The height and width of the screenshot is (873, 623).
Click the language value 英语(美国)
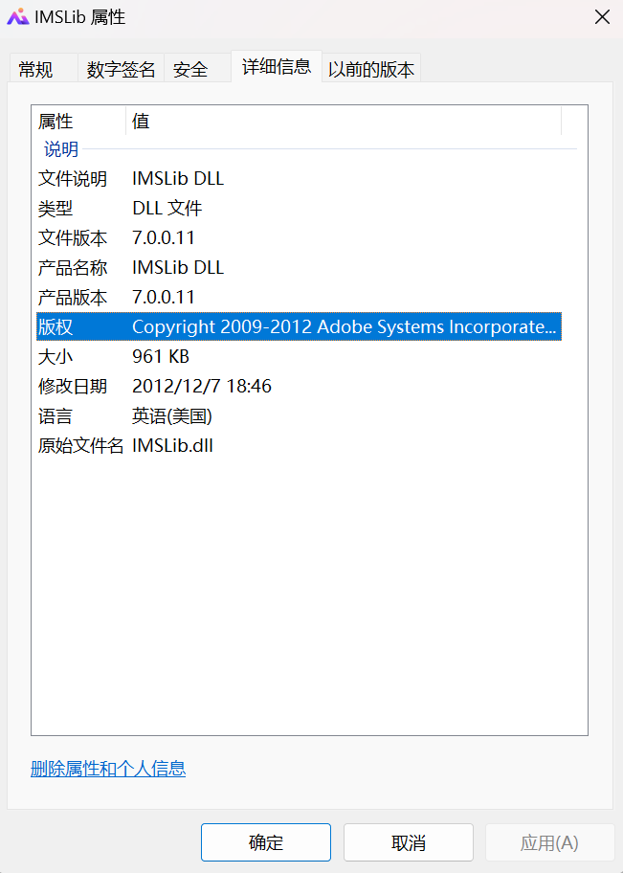click(x=172, y=415)
